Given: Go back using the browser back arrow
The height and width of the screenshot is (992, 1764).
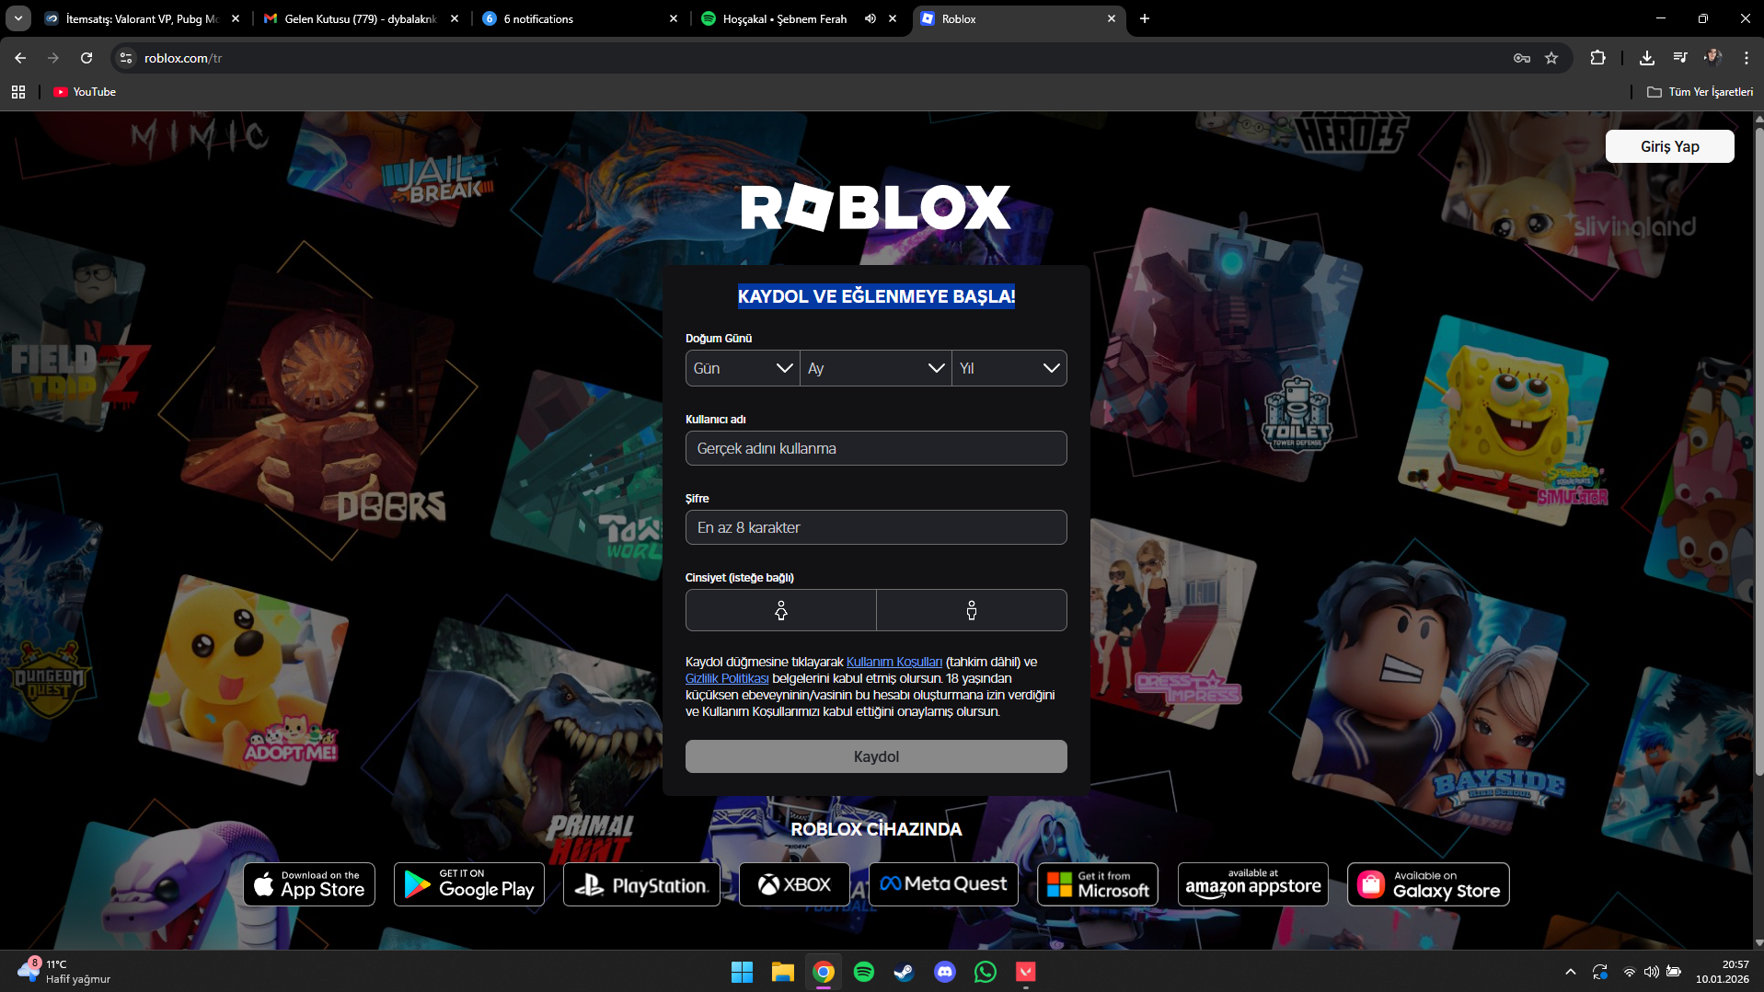Looking at the screenshot, I should point(20,58).
